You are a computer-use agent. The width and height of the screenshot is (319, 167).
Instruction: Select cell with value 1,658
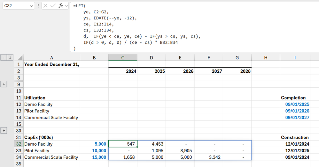coord(123,157)
